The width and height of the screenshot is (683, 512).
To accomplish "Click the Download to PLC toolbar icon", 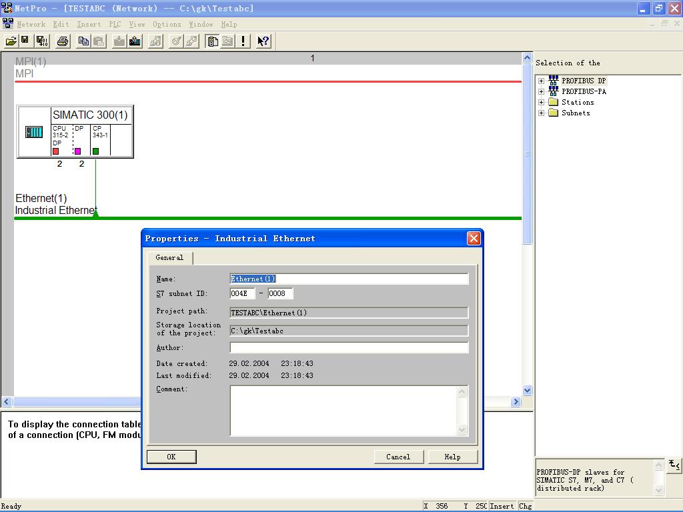I will pyautogui.click(x=119, y=41).
